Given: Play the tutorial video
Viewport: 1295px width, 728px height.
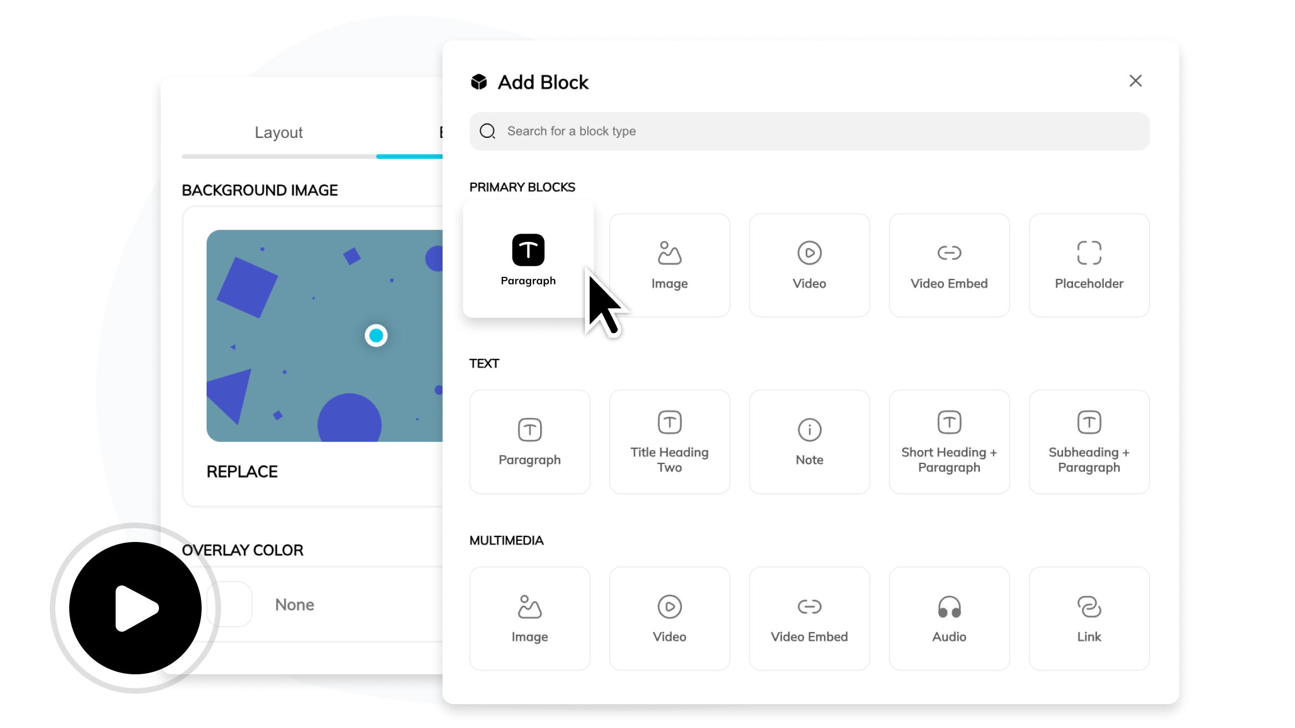Looking at the screenshot, I should click(135, 607).
